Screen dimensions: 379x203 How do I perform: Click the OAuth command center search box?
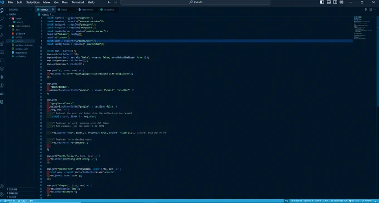pyautogui.click(x=195, y=2)
